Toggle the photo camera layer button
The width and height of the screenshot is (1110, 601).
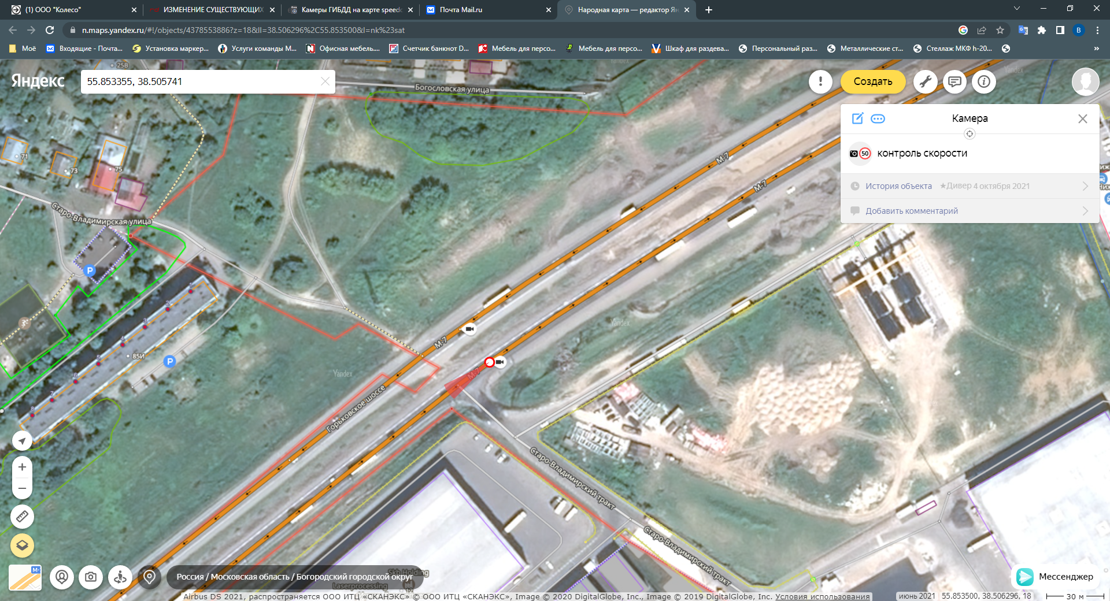(91, 577)
